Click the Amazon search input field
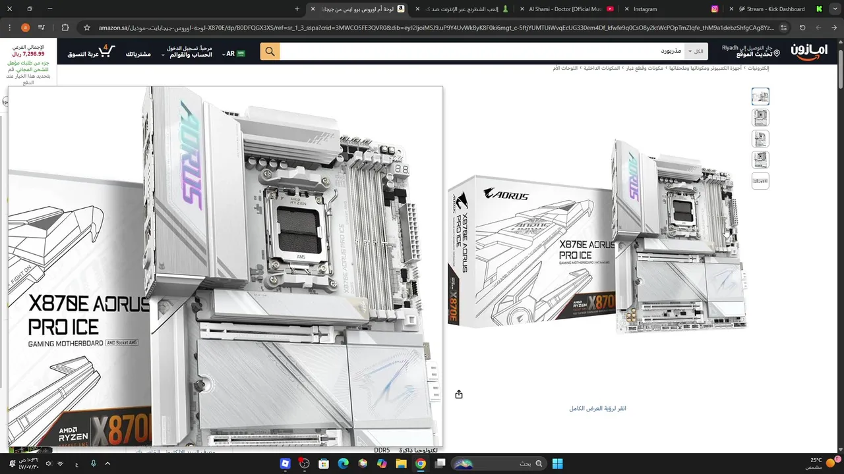 click(x=483, y=51)
